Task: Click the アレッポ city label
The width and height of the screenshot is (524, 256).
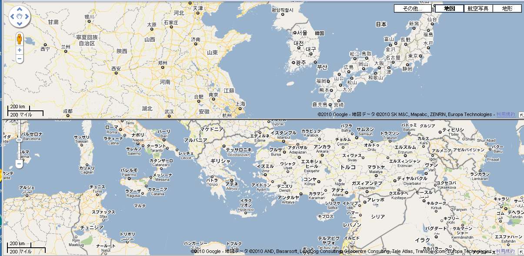Action: click(376, 200)
